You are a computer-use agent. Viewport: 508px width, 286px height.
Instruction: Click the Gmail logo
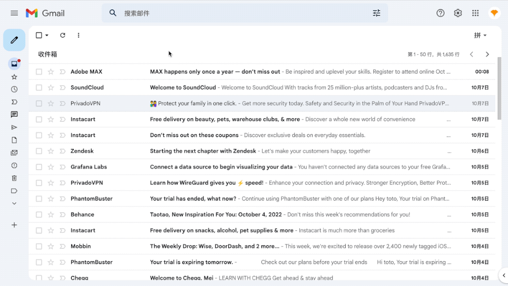(x=45, y=13)
